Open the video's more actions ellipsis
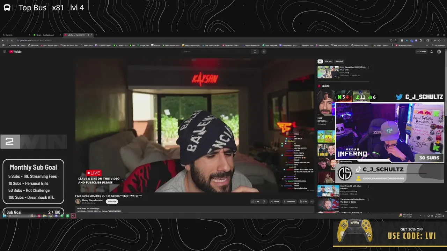This screenshot has height=251, width=447. [x=312, y=201]
